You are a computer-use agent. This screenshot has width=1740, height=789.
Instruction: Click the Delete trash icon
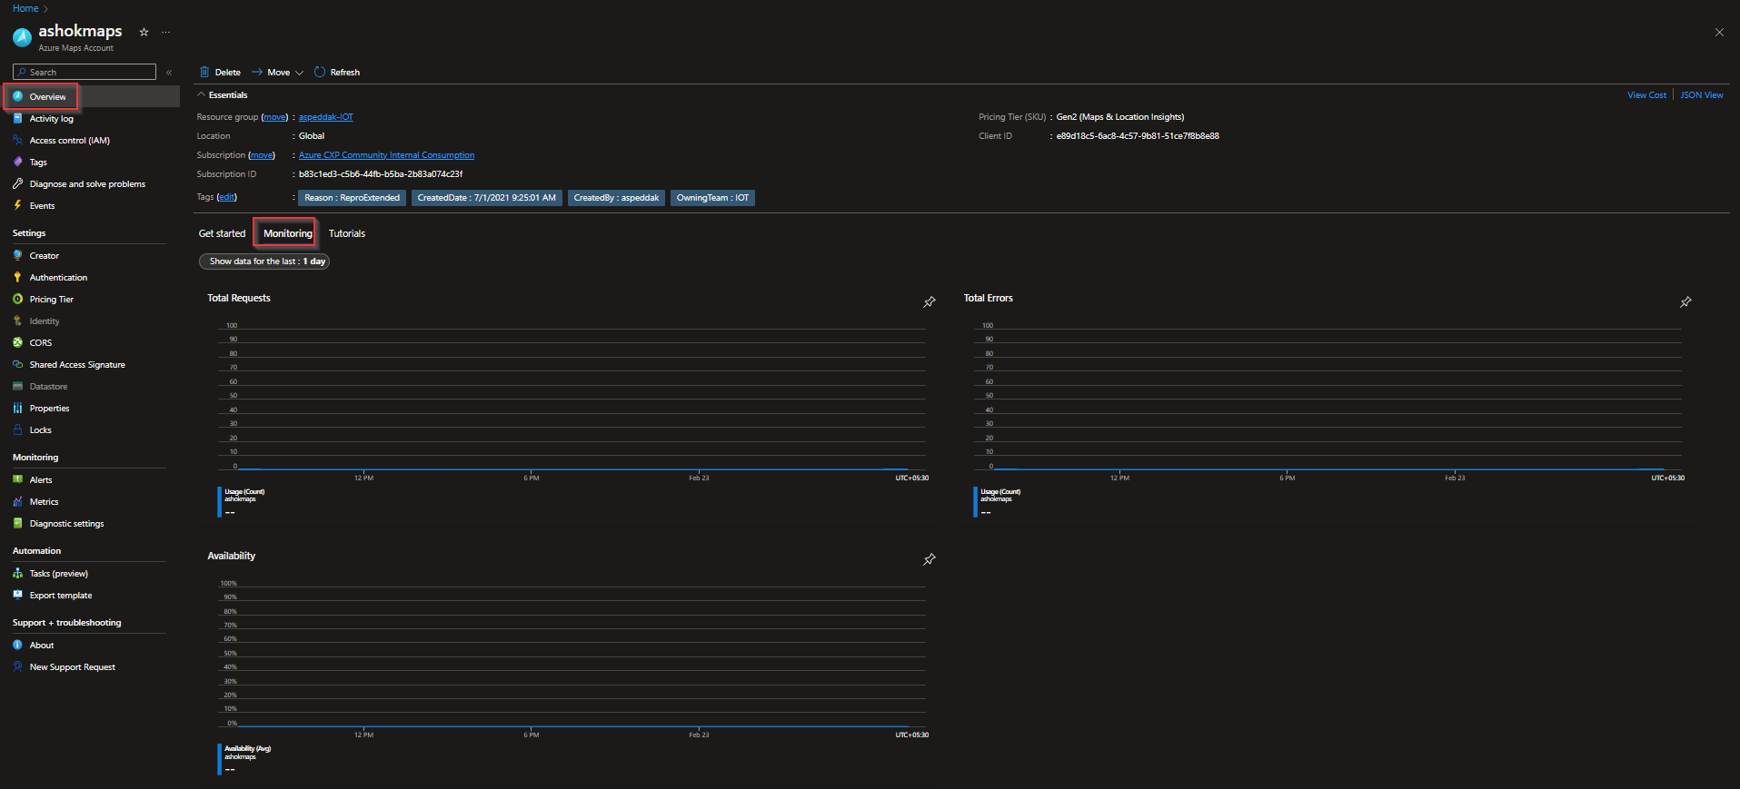coord(204,72)
